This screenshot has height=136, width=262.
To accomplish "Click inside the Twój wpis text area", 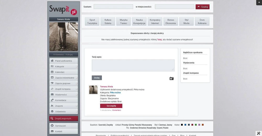I will (133, 65).
